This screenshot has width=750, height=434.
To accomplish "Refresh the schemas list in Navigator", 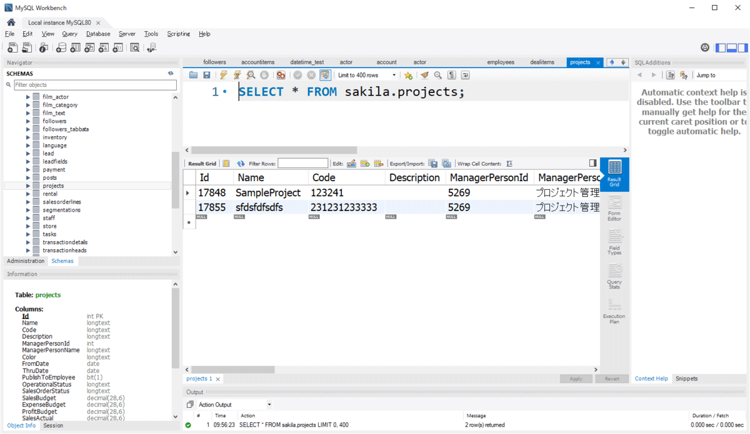I will tap(171, 74).
